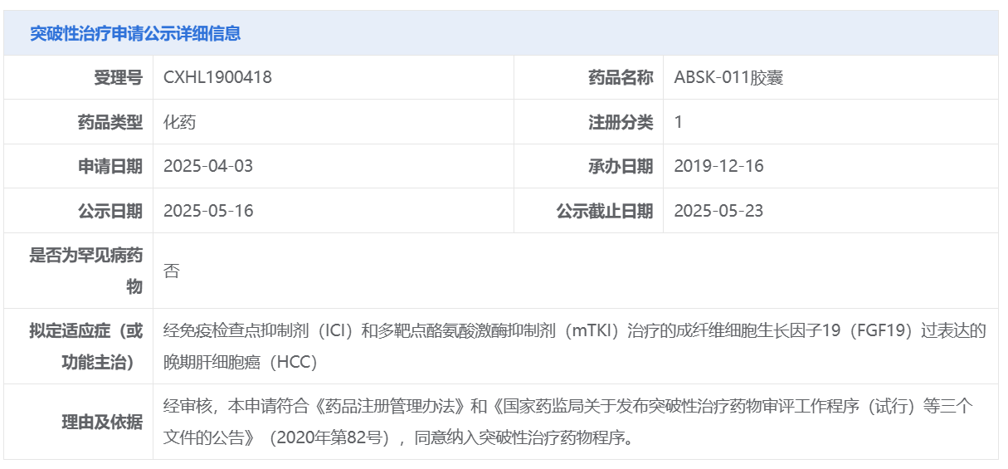
Task: Click the 拟定适应症 indication text about HCC
Action: coord(575,346)
